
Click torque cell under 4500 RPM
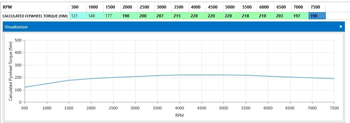pyautogui.click(x=215, y=16)
